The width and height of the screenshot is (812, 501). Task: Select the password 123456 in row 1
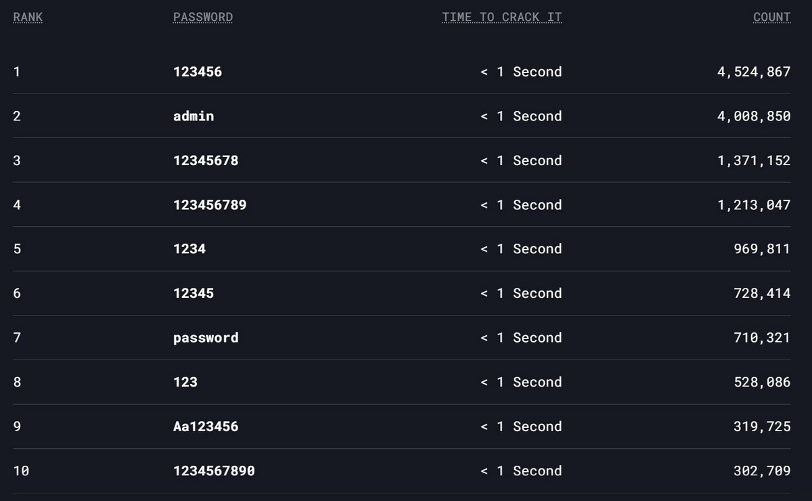coord(197,72)
